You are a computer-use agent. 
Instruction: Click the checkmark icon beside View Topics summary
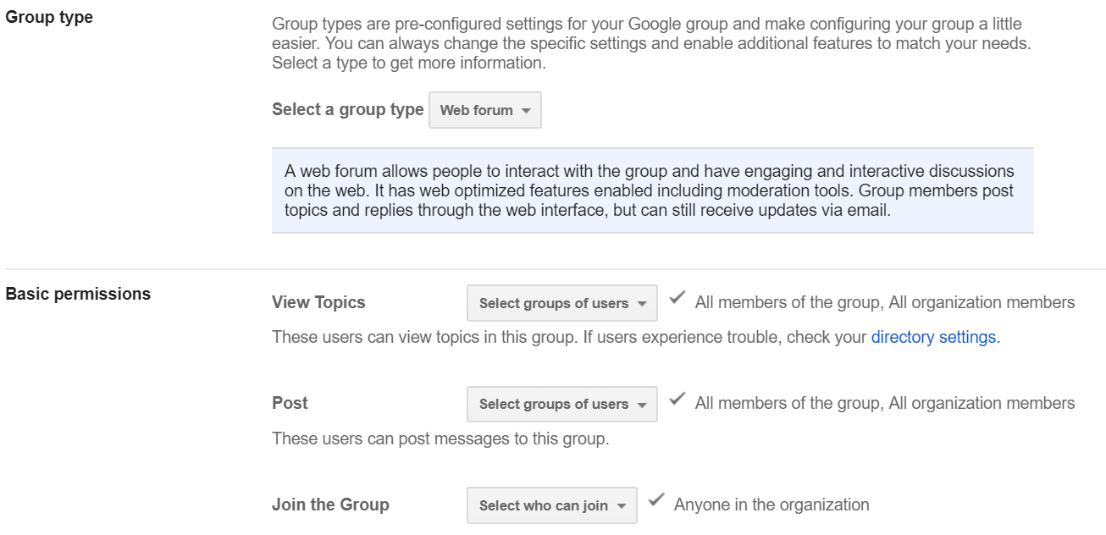coord(677,299)
